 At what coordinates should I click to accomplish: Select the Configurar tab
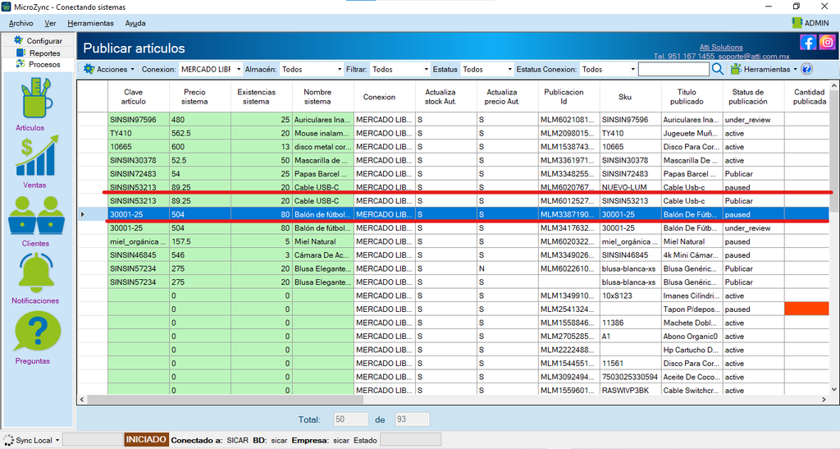[38, 41]
